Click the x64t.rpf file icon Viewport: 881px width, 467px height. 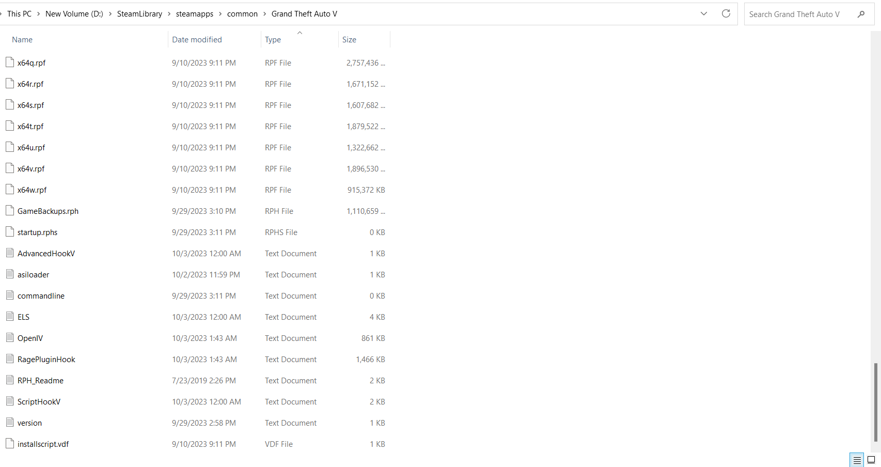tap(10, 126)
